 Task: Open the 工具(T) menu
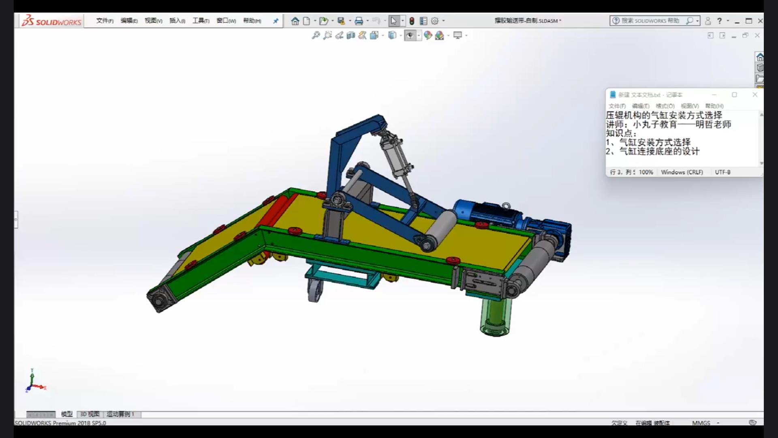pos(201,21)
